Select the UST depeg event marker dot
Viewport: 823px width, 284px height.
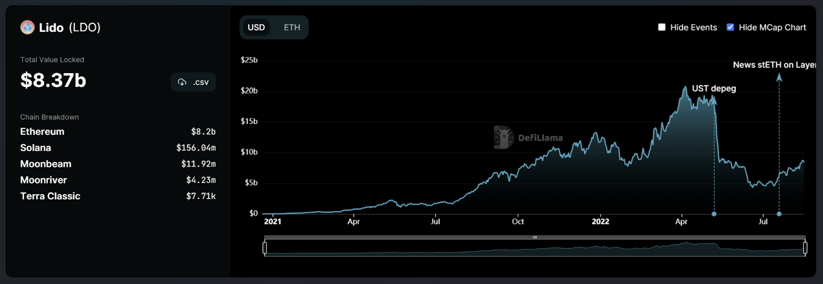tap(714, 214)
